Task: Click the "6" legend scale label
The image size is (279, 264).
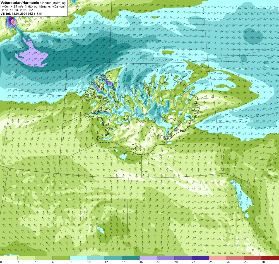Action: point(53,262)
